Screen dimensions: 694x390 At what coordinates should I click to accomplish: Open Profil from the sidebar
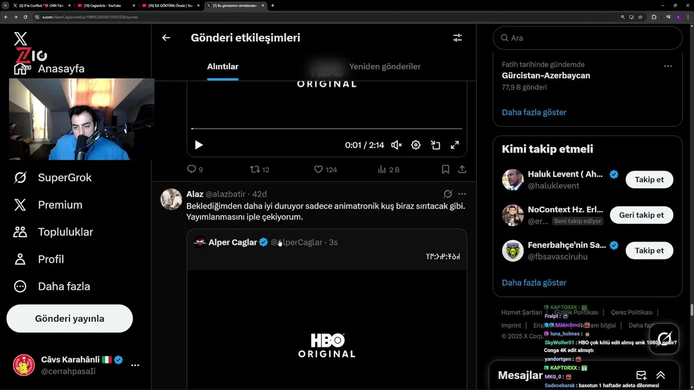coord(38,259)
